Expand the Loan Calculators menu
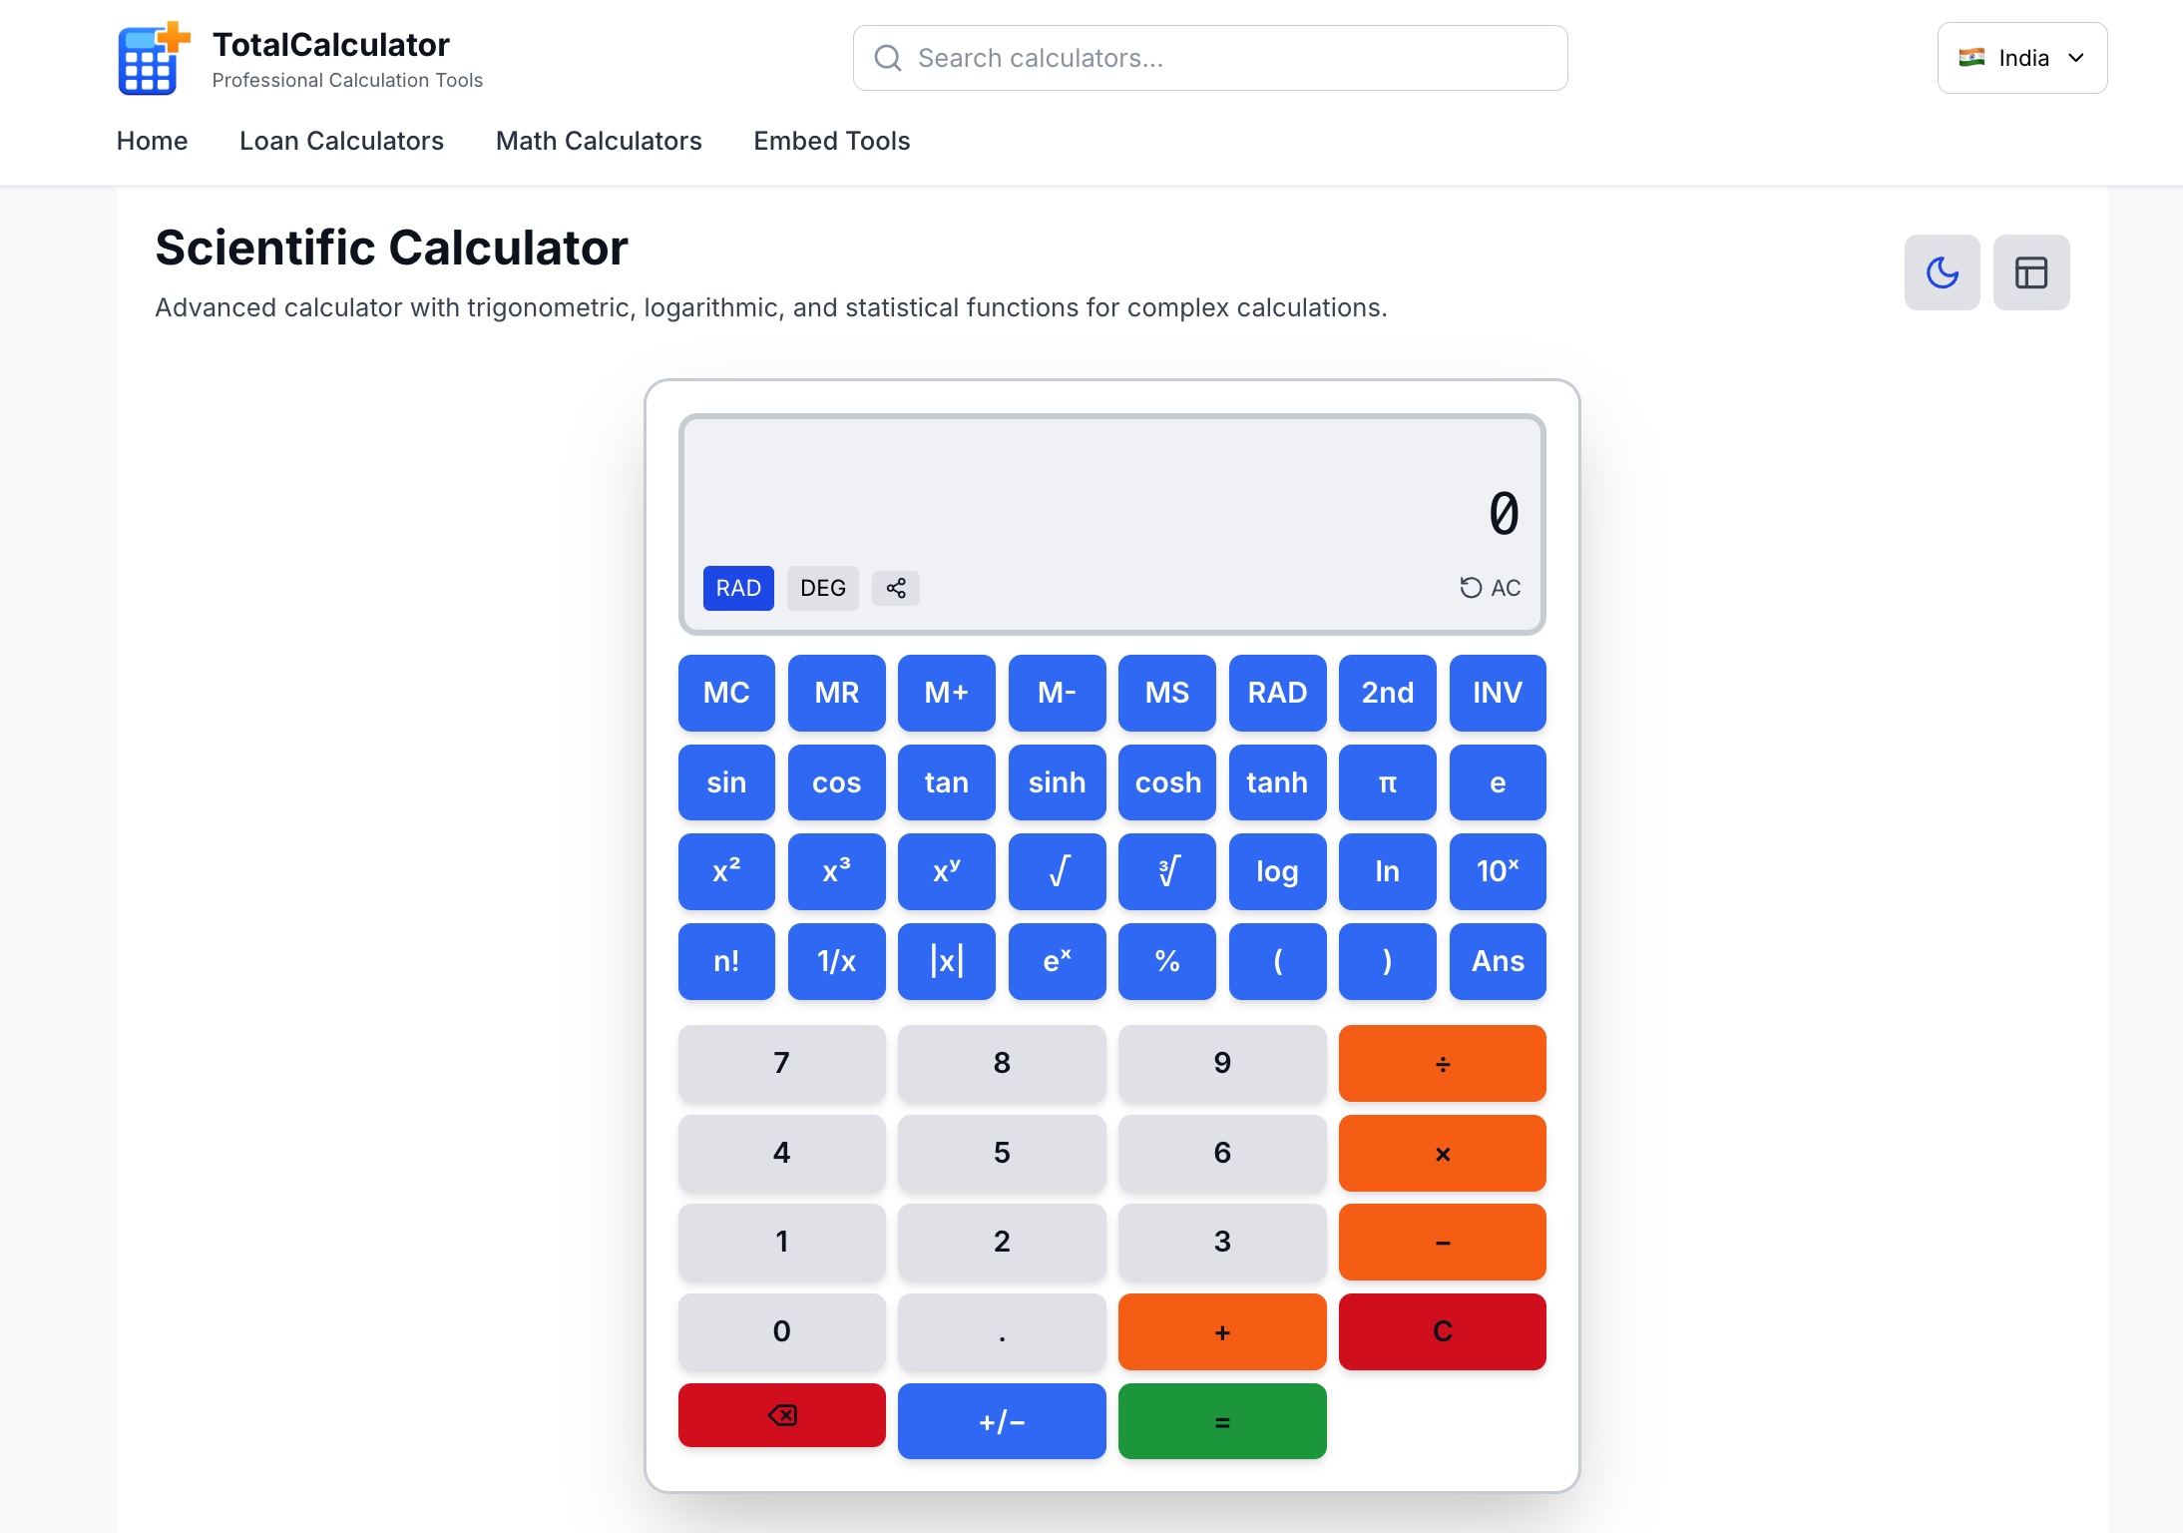 341,141
